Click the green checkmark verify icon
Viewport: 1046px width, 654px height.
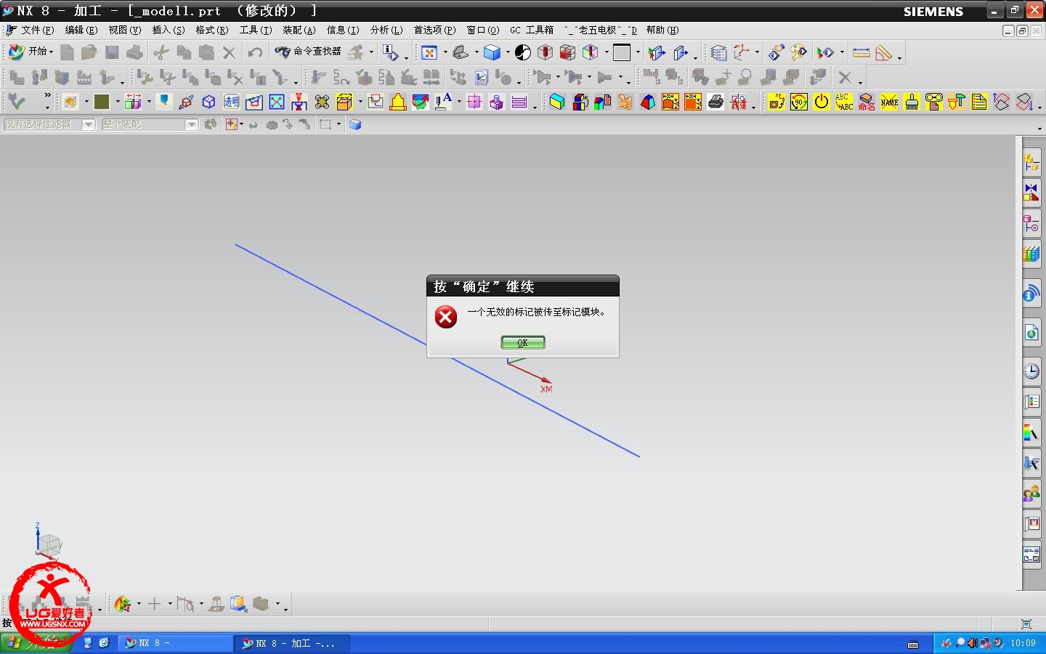[17, 102]
